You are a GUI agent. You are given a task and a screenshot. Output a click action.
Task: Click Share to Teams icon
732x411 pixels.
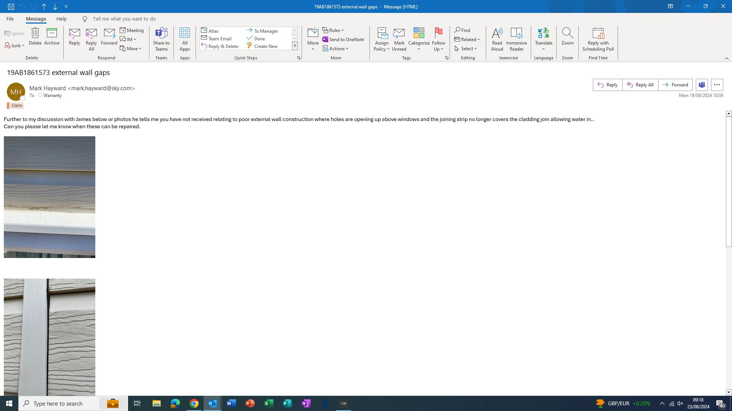pyautogui.click(x=161, y=33)
